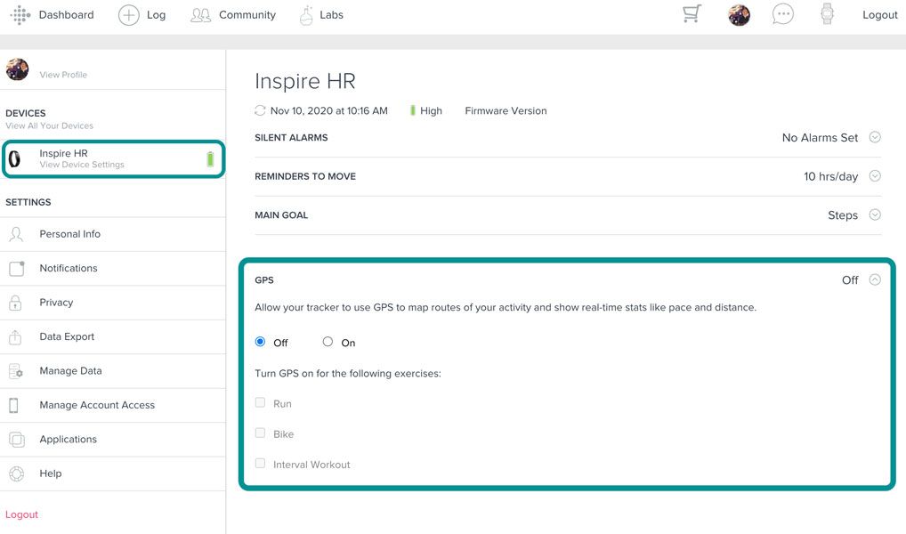Image resolution: width=906 pixels, height=534 pixels.
Task: Enable the Interval Workout checkbox
Action: pos(260,464)
